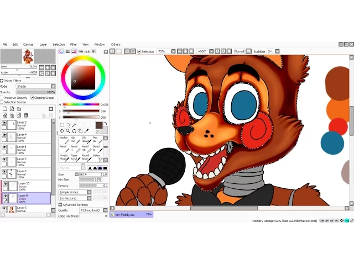Delete the selected layer with trash icon
Screen dimensions: 354x265
coord(26,115)
